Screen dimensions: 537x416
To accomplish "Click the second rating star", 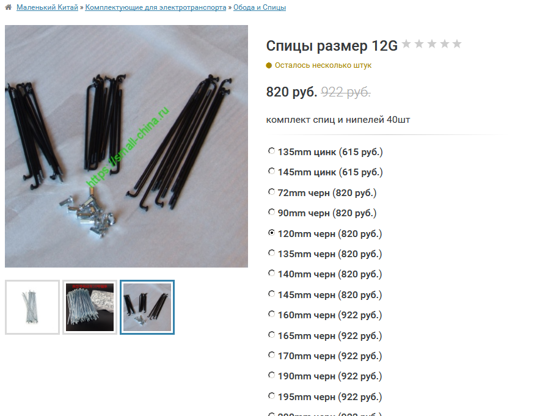I will 419,44.
